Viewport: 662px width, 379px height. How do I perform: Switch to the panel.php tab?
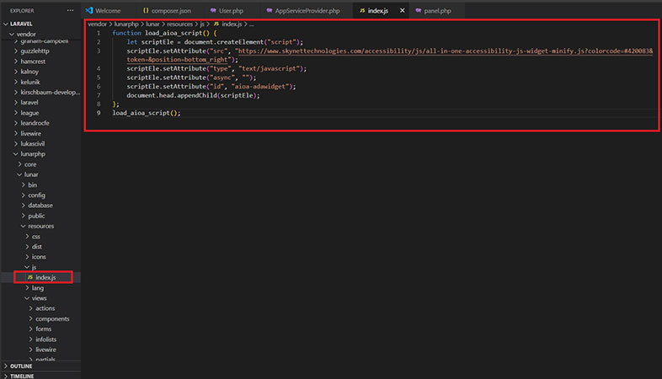[438, 10]
